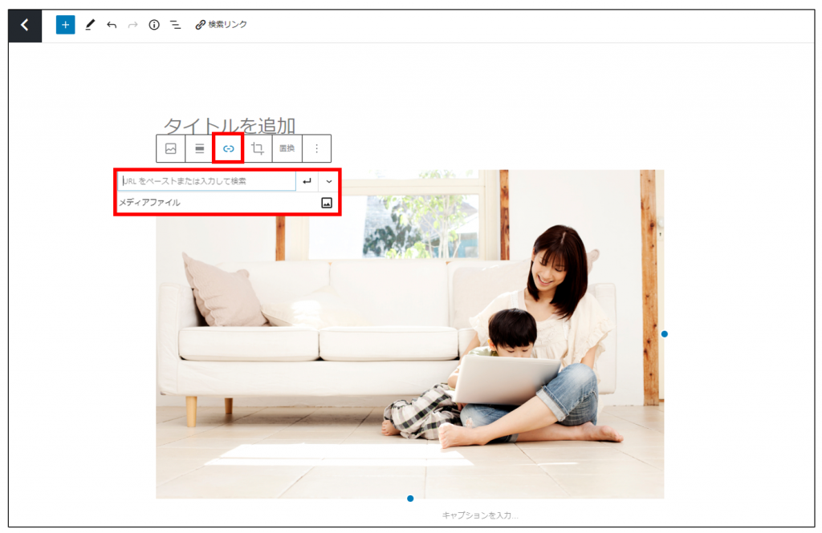Image resolution: width=822 pixels, height=533 pixels.
Task: Click the Redo arrow
Action: (132, 25)
